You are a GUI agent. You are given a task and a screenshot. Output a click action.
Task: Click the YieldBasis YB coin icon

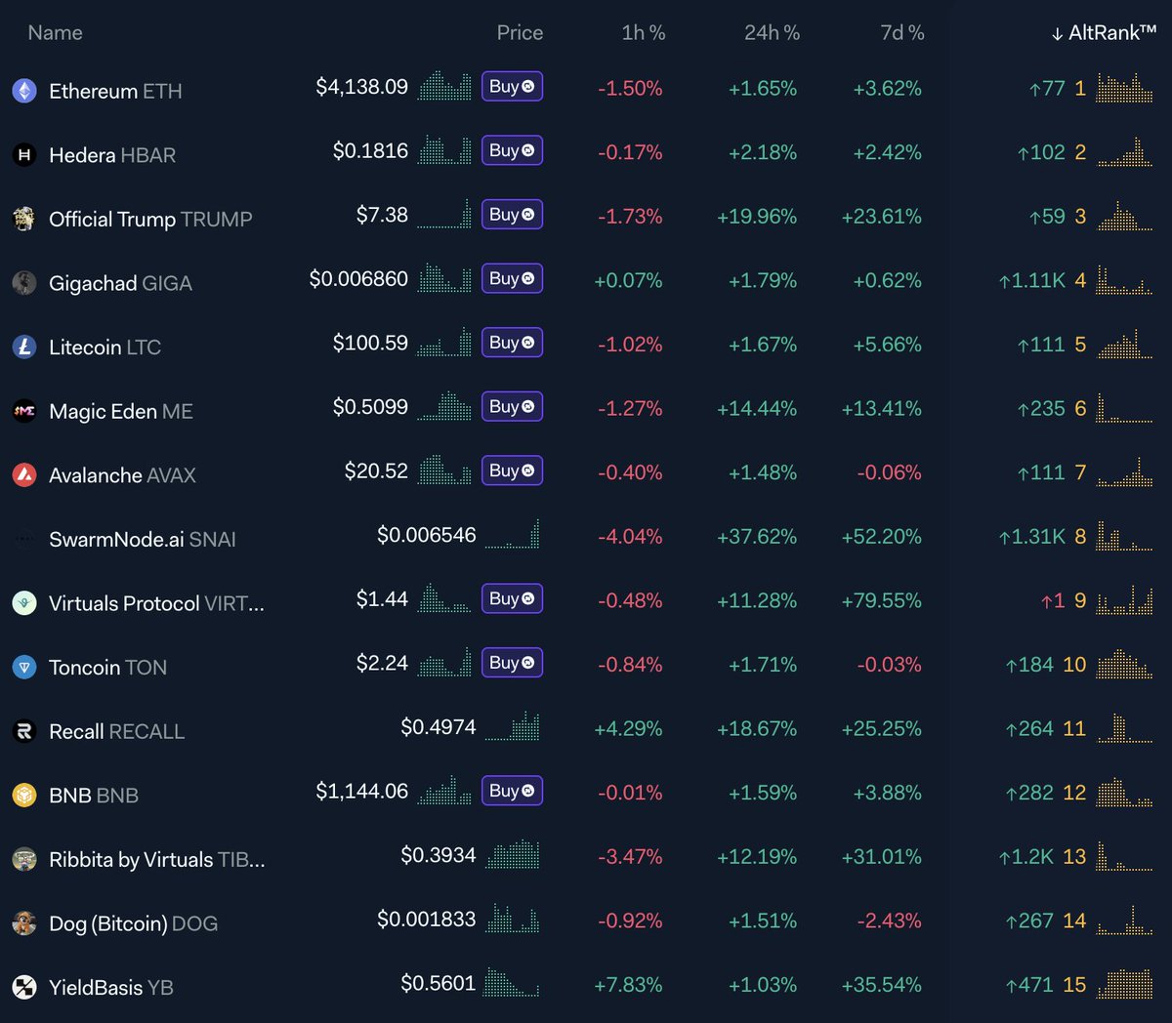coord(25,986)
